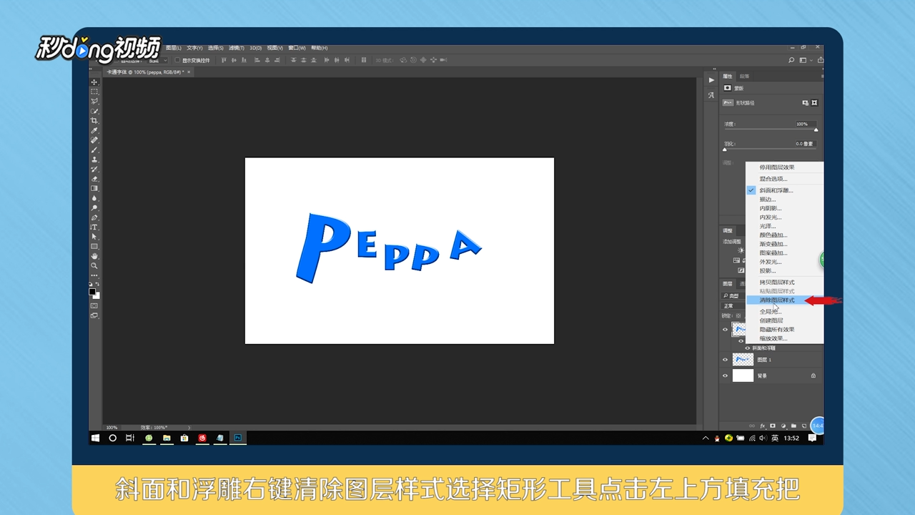Select the Eraser tool
The height and width of the screenshot is (515, 915).
(x=94, y=179)
